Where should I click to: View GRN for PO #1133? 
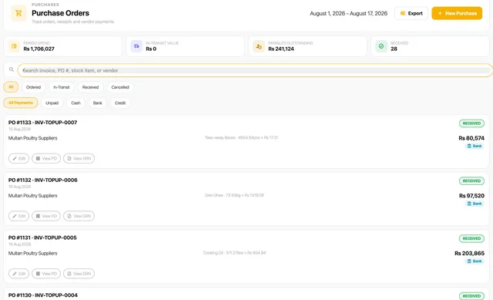[79, 158]
